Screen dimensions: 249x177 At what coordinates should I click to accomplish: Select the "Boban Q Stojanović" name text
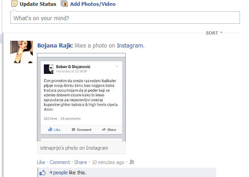73,67
